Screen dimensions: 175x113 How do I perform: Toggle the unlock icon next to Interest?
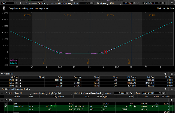(x=131, y=93)
